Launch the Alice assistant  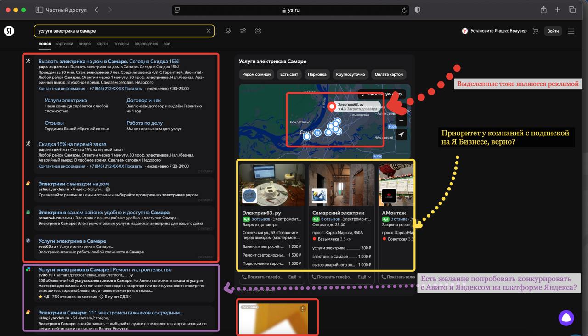[x=566, y=318]
